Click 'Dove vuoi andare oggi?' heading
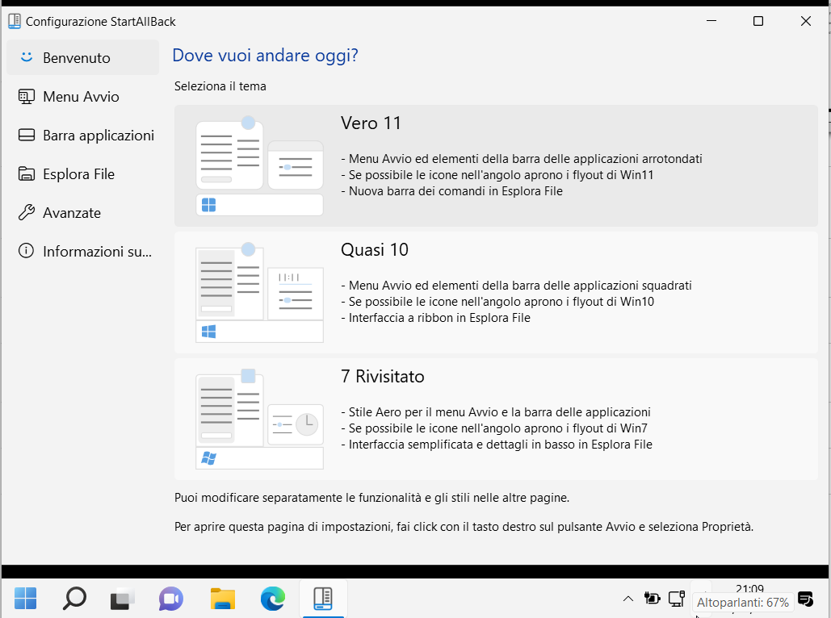The image size is (831, 618). [x=265, y=55]
